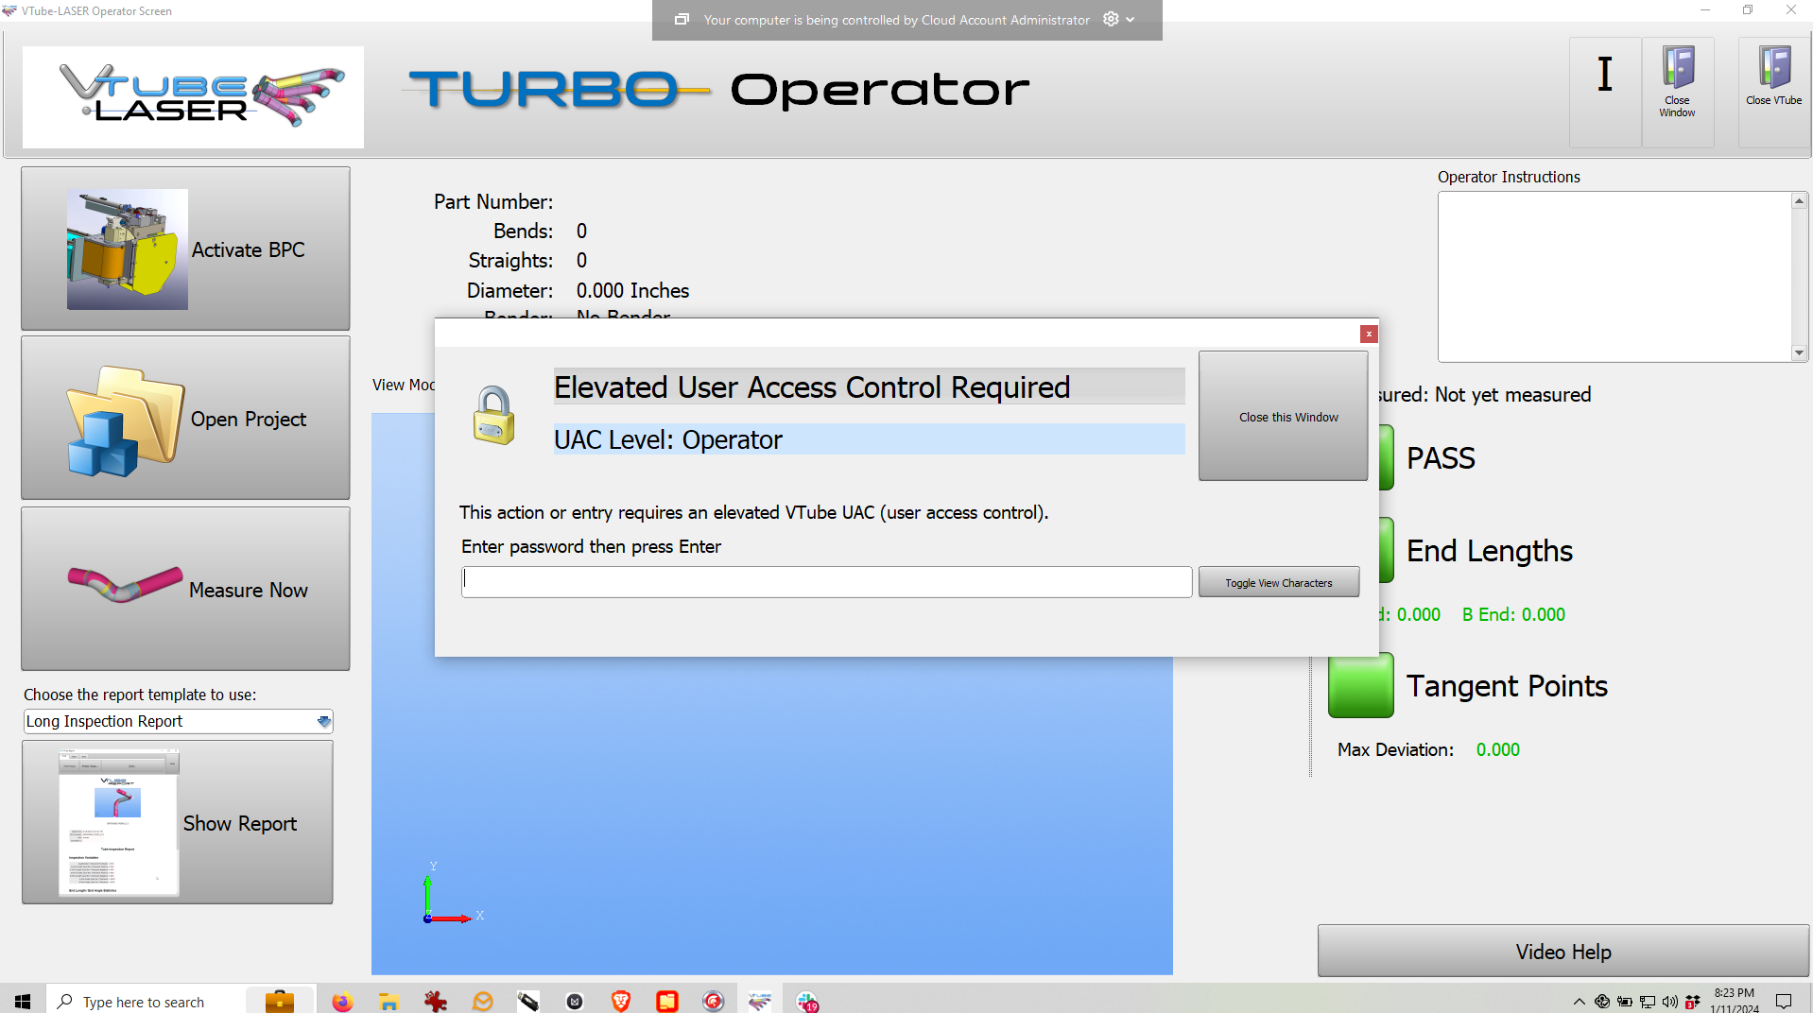Open Video Help
This screenshot has height=1013, width=1813.
pyautogui.click(x=1563, y=951)
